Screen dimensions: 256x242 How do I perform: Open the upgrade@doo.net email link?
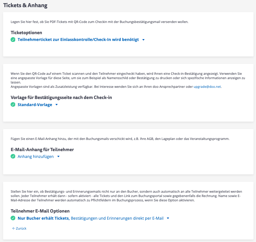[x=207, y=87]
